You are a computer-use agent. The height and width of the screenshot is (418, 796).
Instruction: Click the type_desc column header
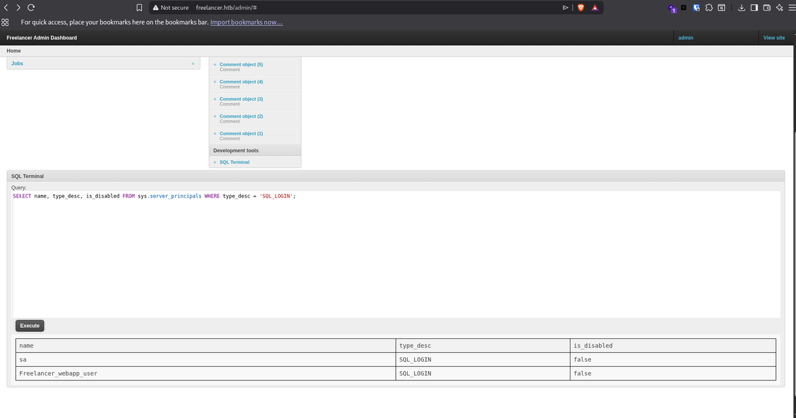point(483,346)
